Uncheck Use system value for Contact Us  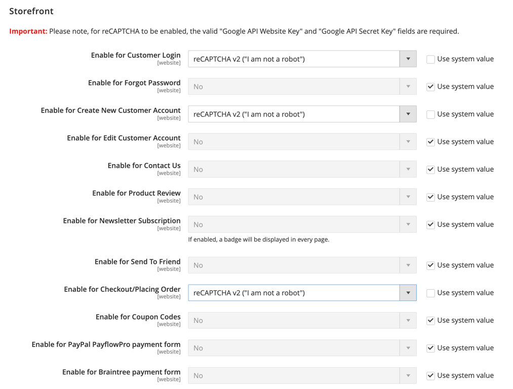430,169
